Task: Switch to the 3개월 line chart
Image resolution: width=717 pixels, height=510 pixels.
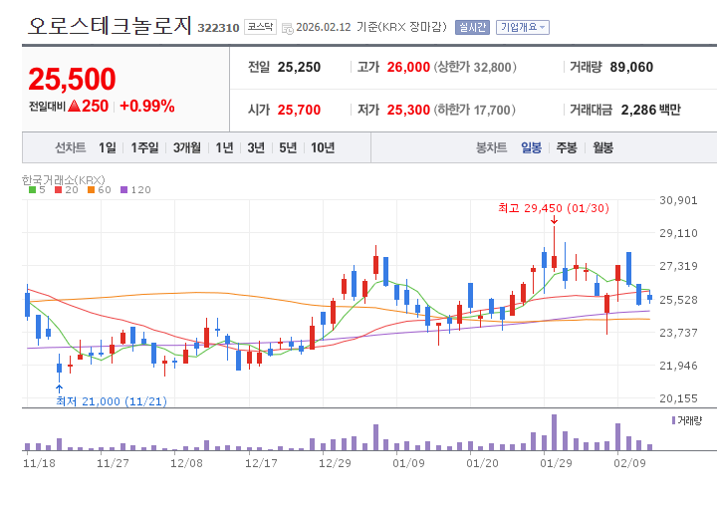Action: click(x=186, y=147)
